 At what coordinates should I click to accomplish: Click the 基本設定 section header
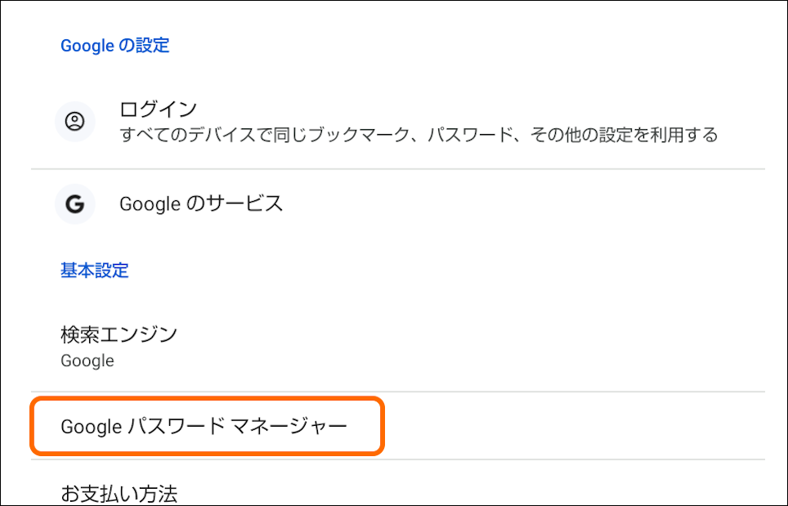(95, 270)
